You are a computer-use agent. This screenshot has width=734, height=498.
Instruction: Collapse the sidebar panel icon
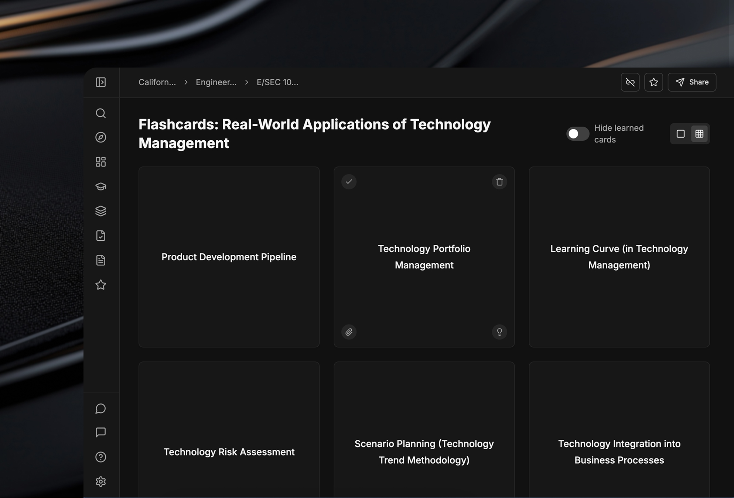[x=100, y=82]
